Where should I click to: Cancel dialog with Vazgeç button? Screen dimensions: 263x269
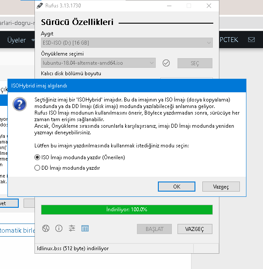coord(221,186)
